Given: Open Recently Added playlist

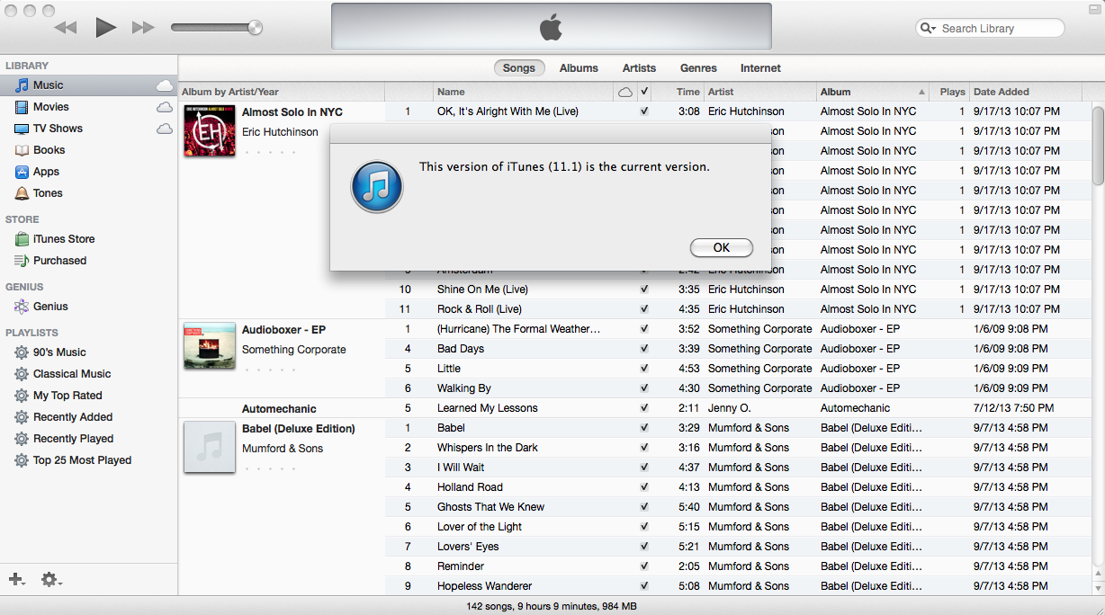Looking at the screenshot, I should [x=73, y=417].
